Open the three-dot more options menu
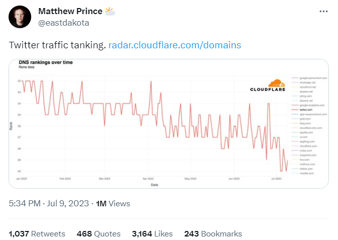 tap(323, 12)
